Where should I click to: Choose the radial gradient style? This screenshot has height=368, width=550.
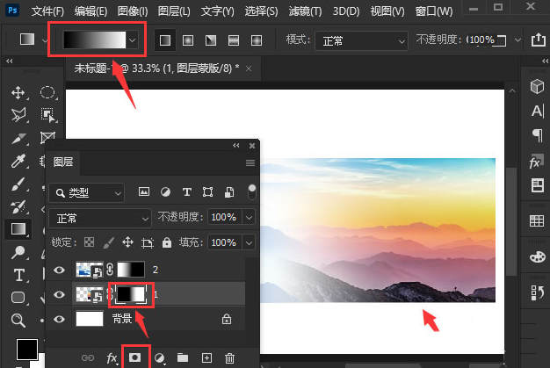tap(188, 40)
